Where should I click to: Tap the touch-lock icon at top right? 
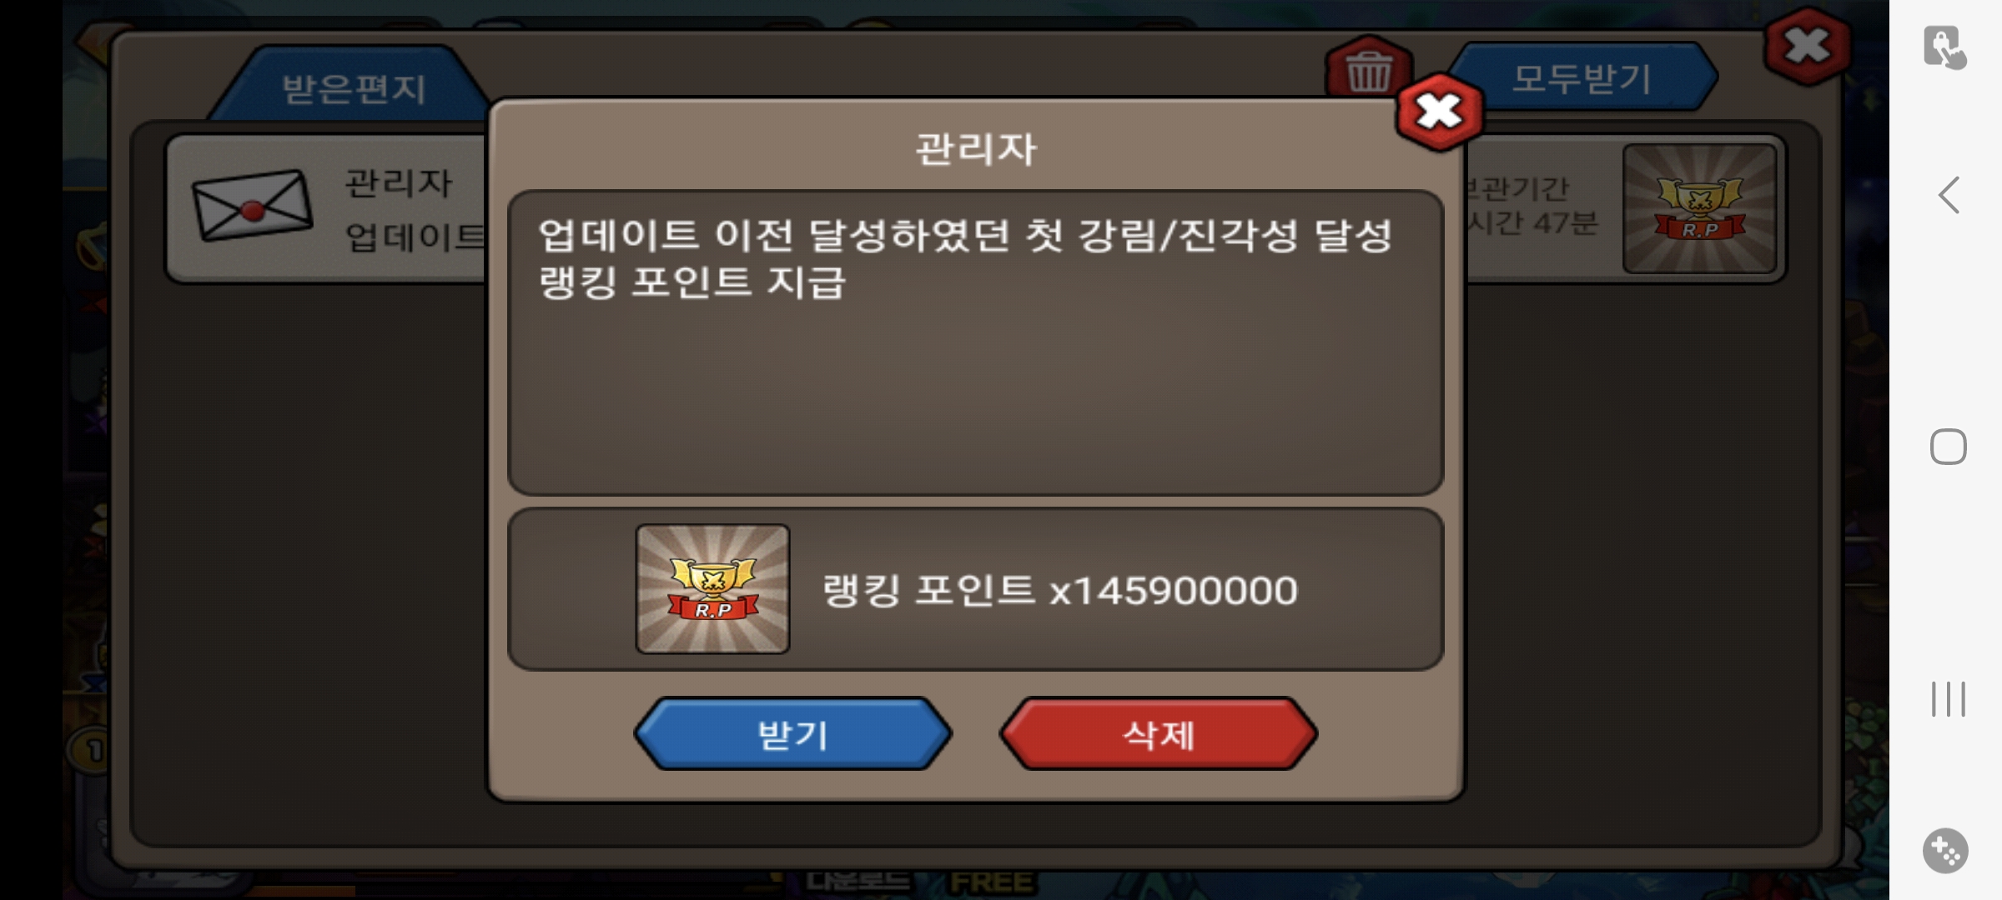click(x=1945, y=47)
